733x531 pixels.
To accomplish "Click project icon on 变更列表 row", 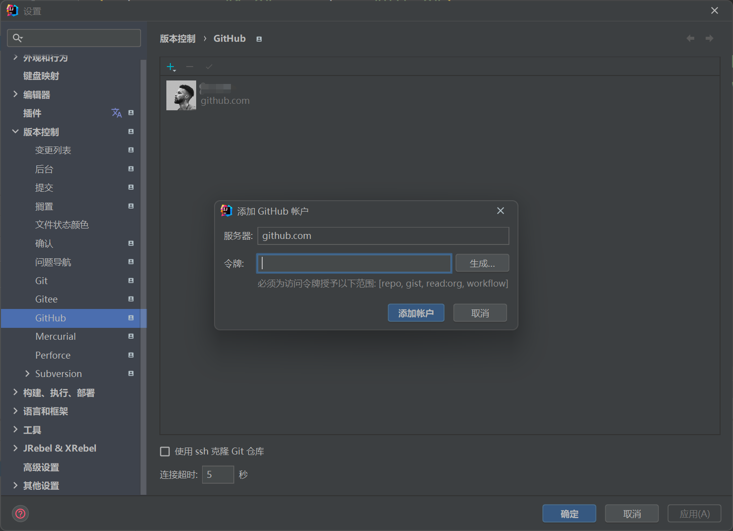I will click(131, 150).
